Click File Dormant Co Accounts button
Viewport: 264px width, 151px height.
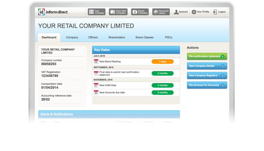point(207,85)
